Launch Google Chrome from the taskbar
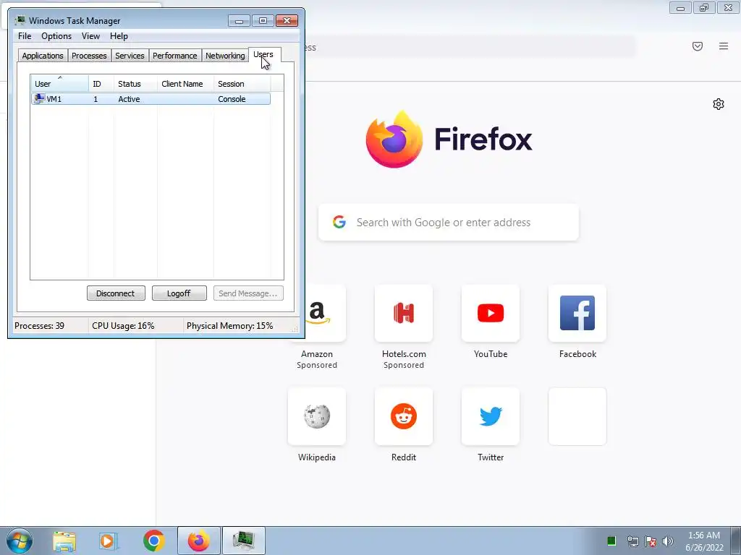Viewport: 741px width, 555px height. (153, 541)
